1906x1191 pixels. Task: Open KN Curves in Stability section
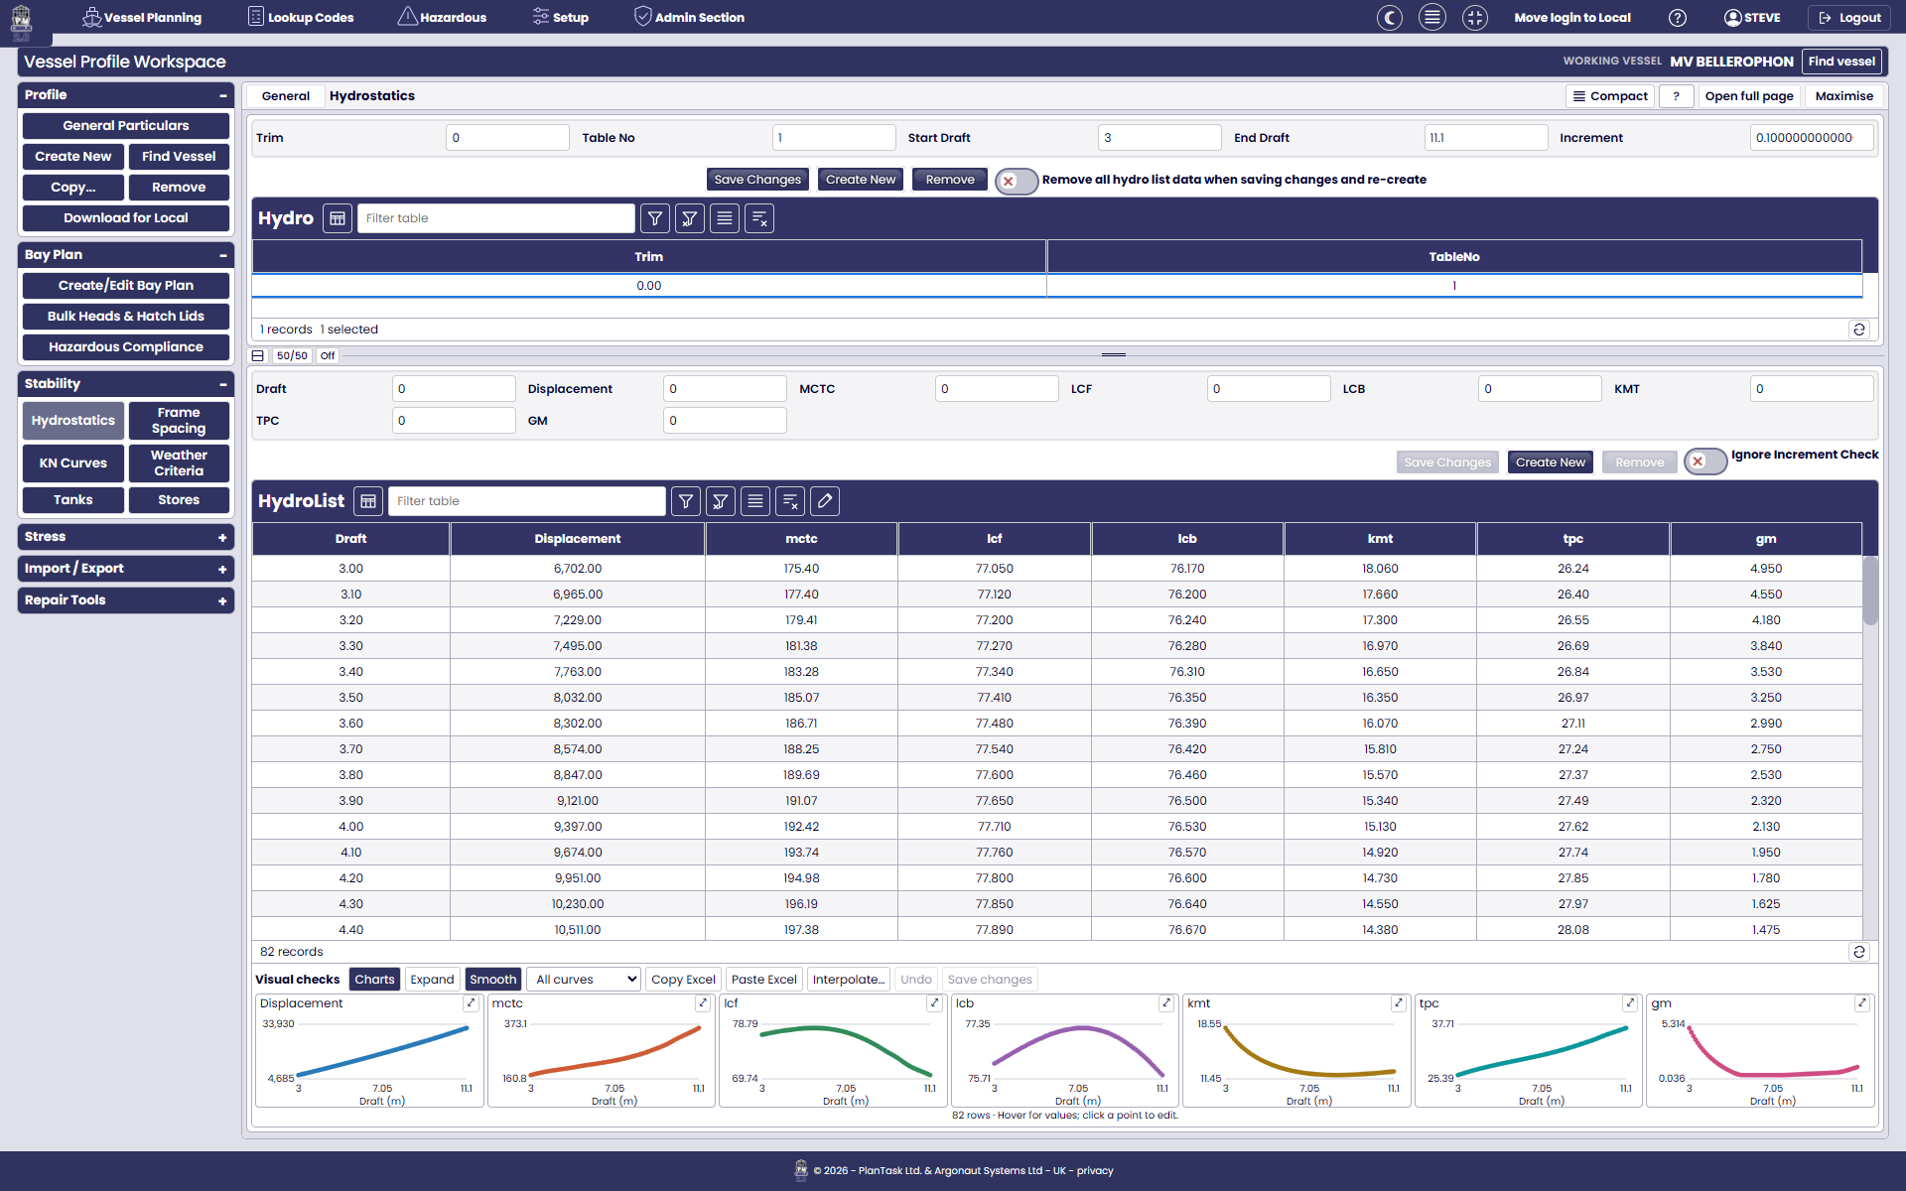(73, 463)
